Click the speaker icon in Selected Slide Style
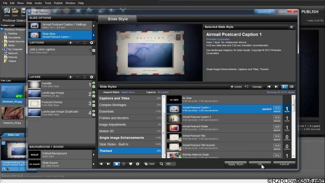The width and height of the screenshot is (325, 183). point(291,27)
